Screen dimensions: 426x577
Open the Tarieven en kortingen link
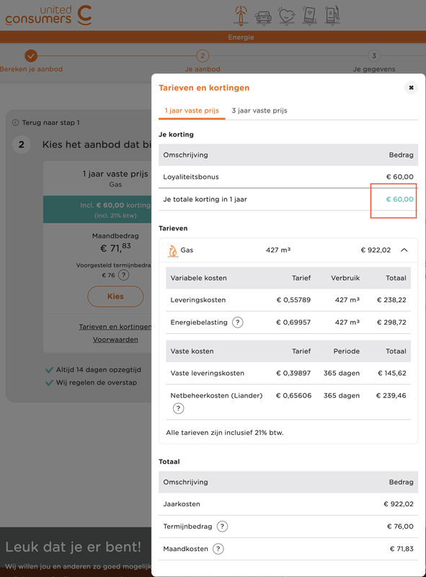pos(115,327)
